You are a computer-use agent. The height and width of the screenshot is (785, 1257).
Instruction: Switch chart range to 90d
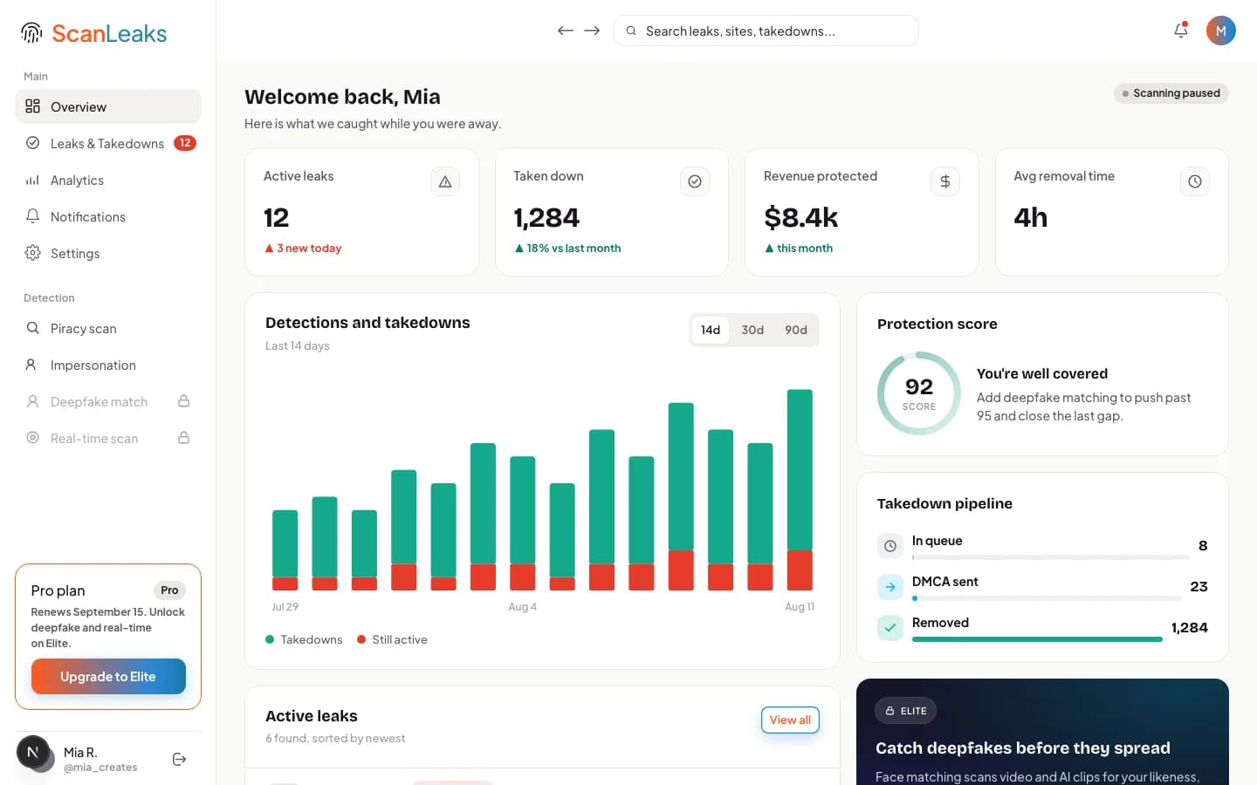796,330
